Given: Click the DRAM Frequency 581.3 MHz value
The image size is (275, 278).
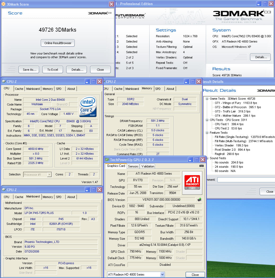Looking at the screenshot, I should 158,121.
